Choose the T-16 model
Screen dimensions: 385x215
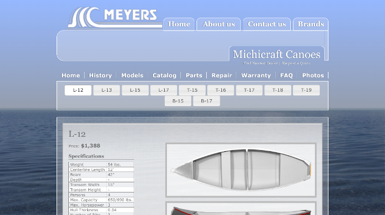(x=220, y=90)
